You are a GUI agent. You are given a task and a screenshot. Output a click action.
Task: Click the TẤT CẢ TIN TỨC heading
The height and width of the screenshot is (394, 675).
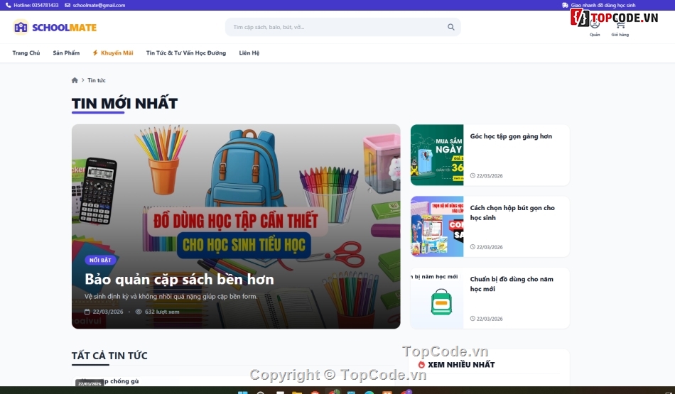click(109, 356)
